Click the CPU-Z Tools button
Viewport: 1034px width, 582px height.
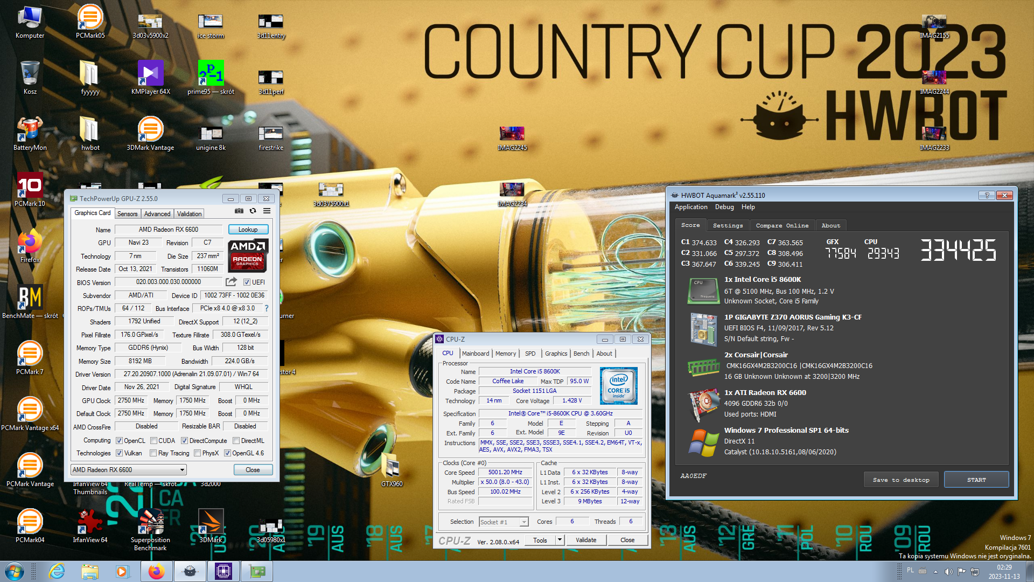coord(540,539)
